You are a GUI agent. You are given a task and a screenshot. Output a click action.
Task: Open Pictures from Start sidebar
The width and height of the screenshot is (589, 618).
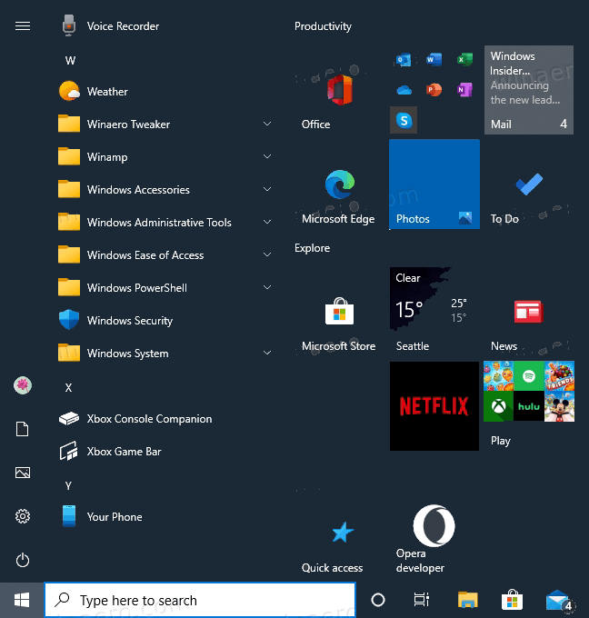click(x=23, y=473)
